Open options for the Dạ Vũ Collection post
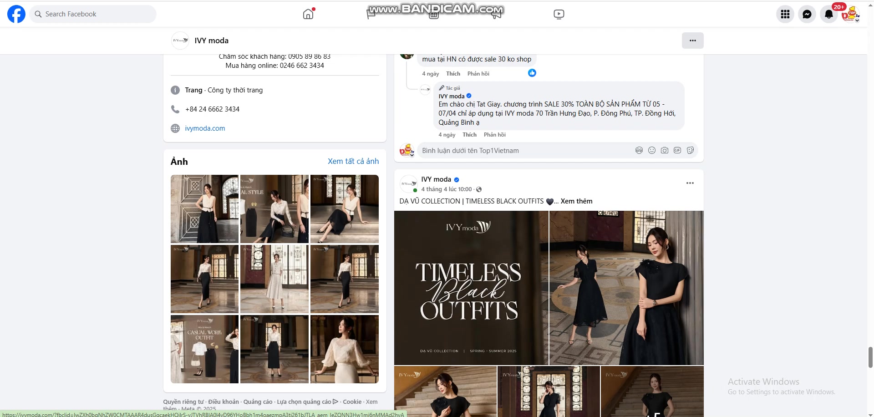Screen dimensions: 874x417 tap(690, 183)
